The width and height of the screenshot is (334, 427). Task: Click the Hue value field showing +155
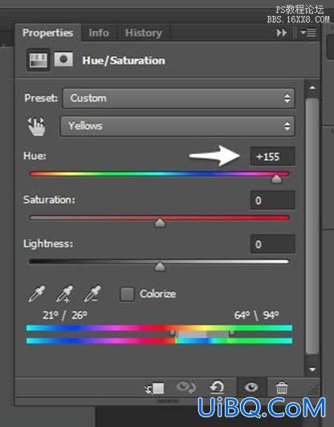pyautogui.click(x=272, y=157)
